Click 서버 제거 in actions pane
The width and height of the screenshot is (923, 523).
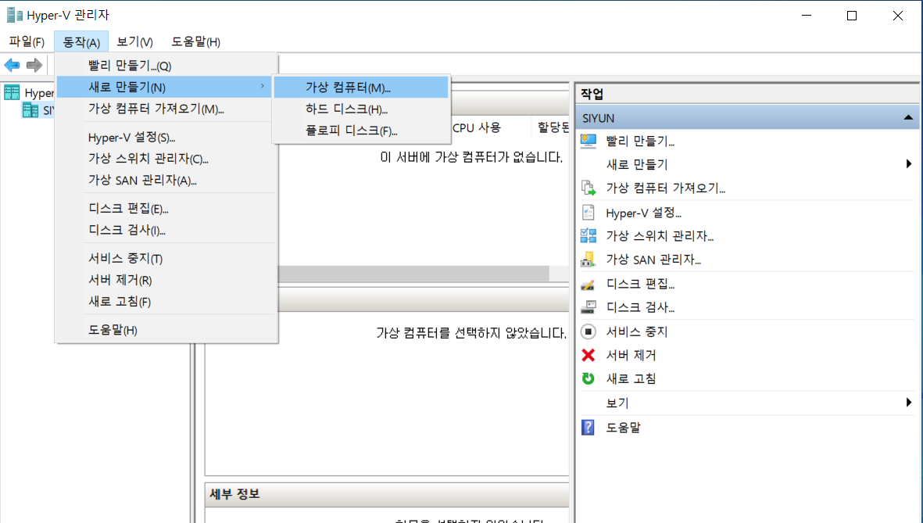(631, 355)
